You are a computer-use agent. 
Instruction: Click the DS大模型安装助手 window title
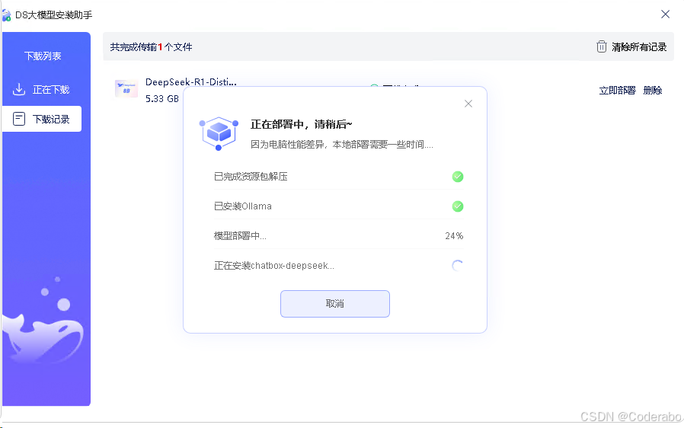point(53,15)
